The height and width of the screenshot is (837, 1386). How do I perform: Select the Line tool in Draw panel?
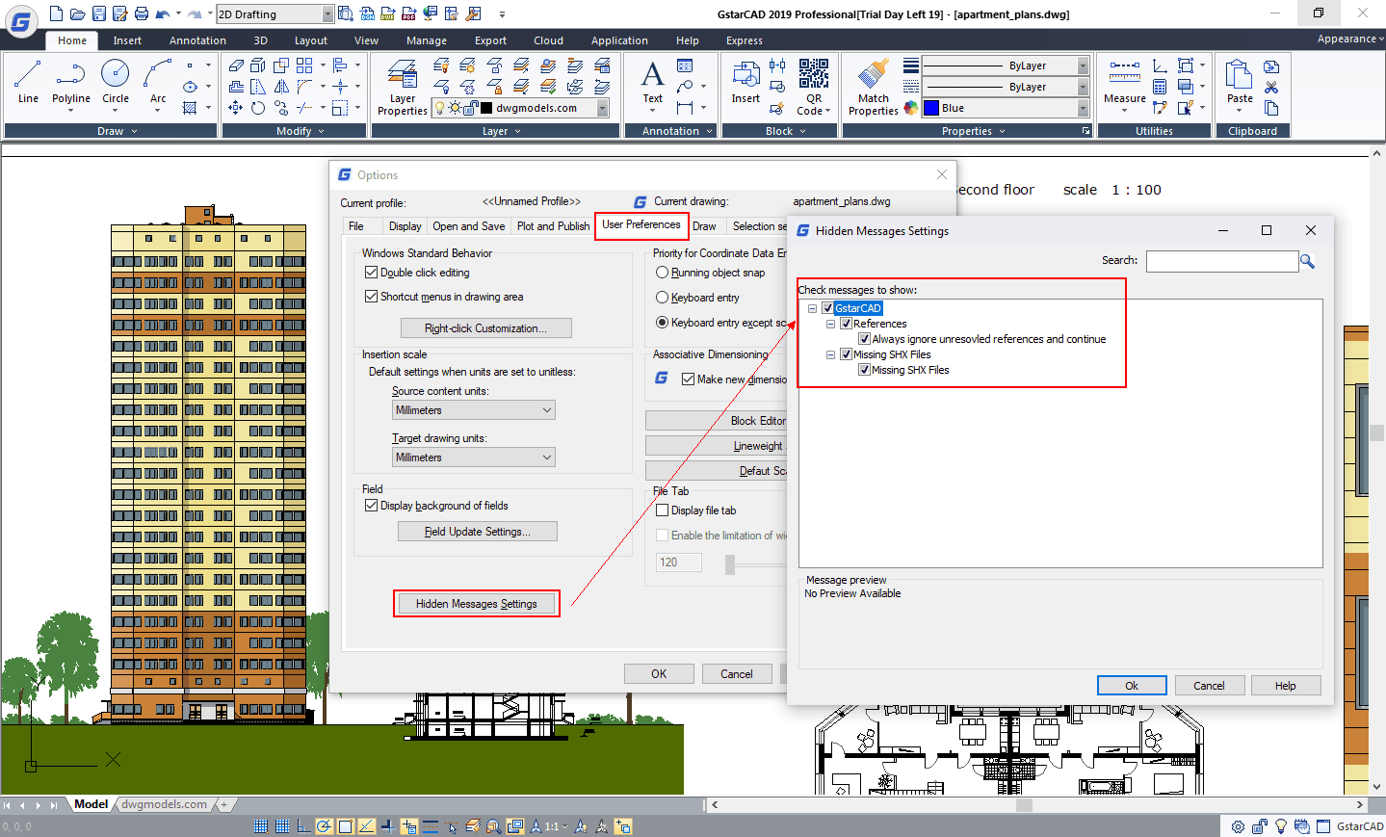[x=28, y=82]
